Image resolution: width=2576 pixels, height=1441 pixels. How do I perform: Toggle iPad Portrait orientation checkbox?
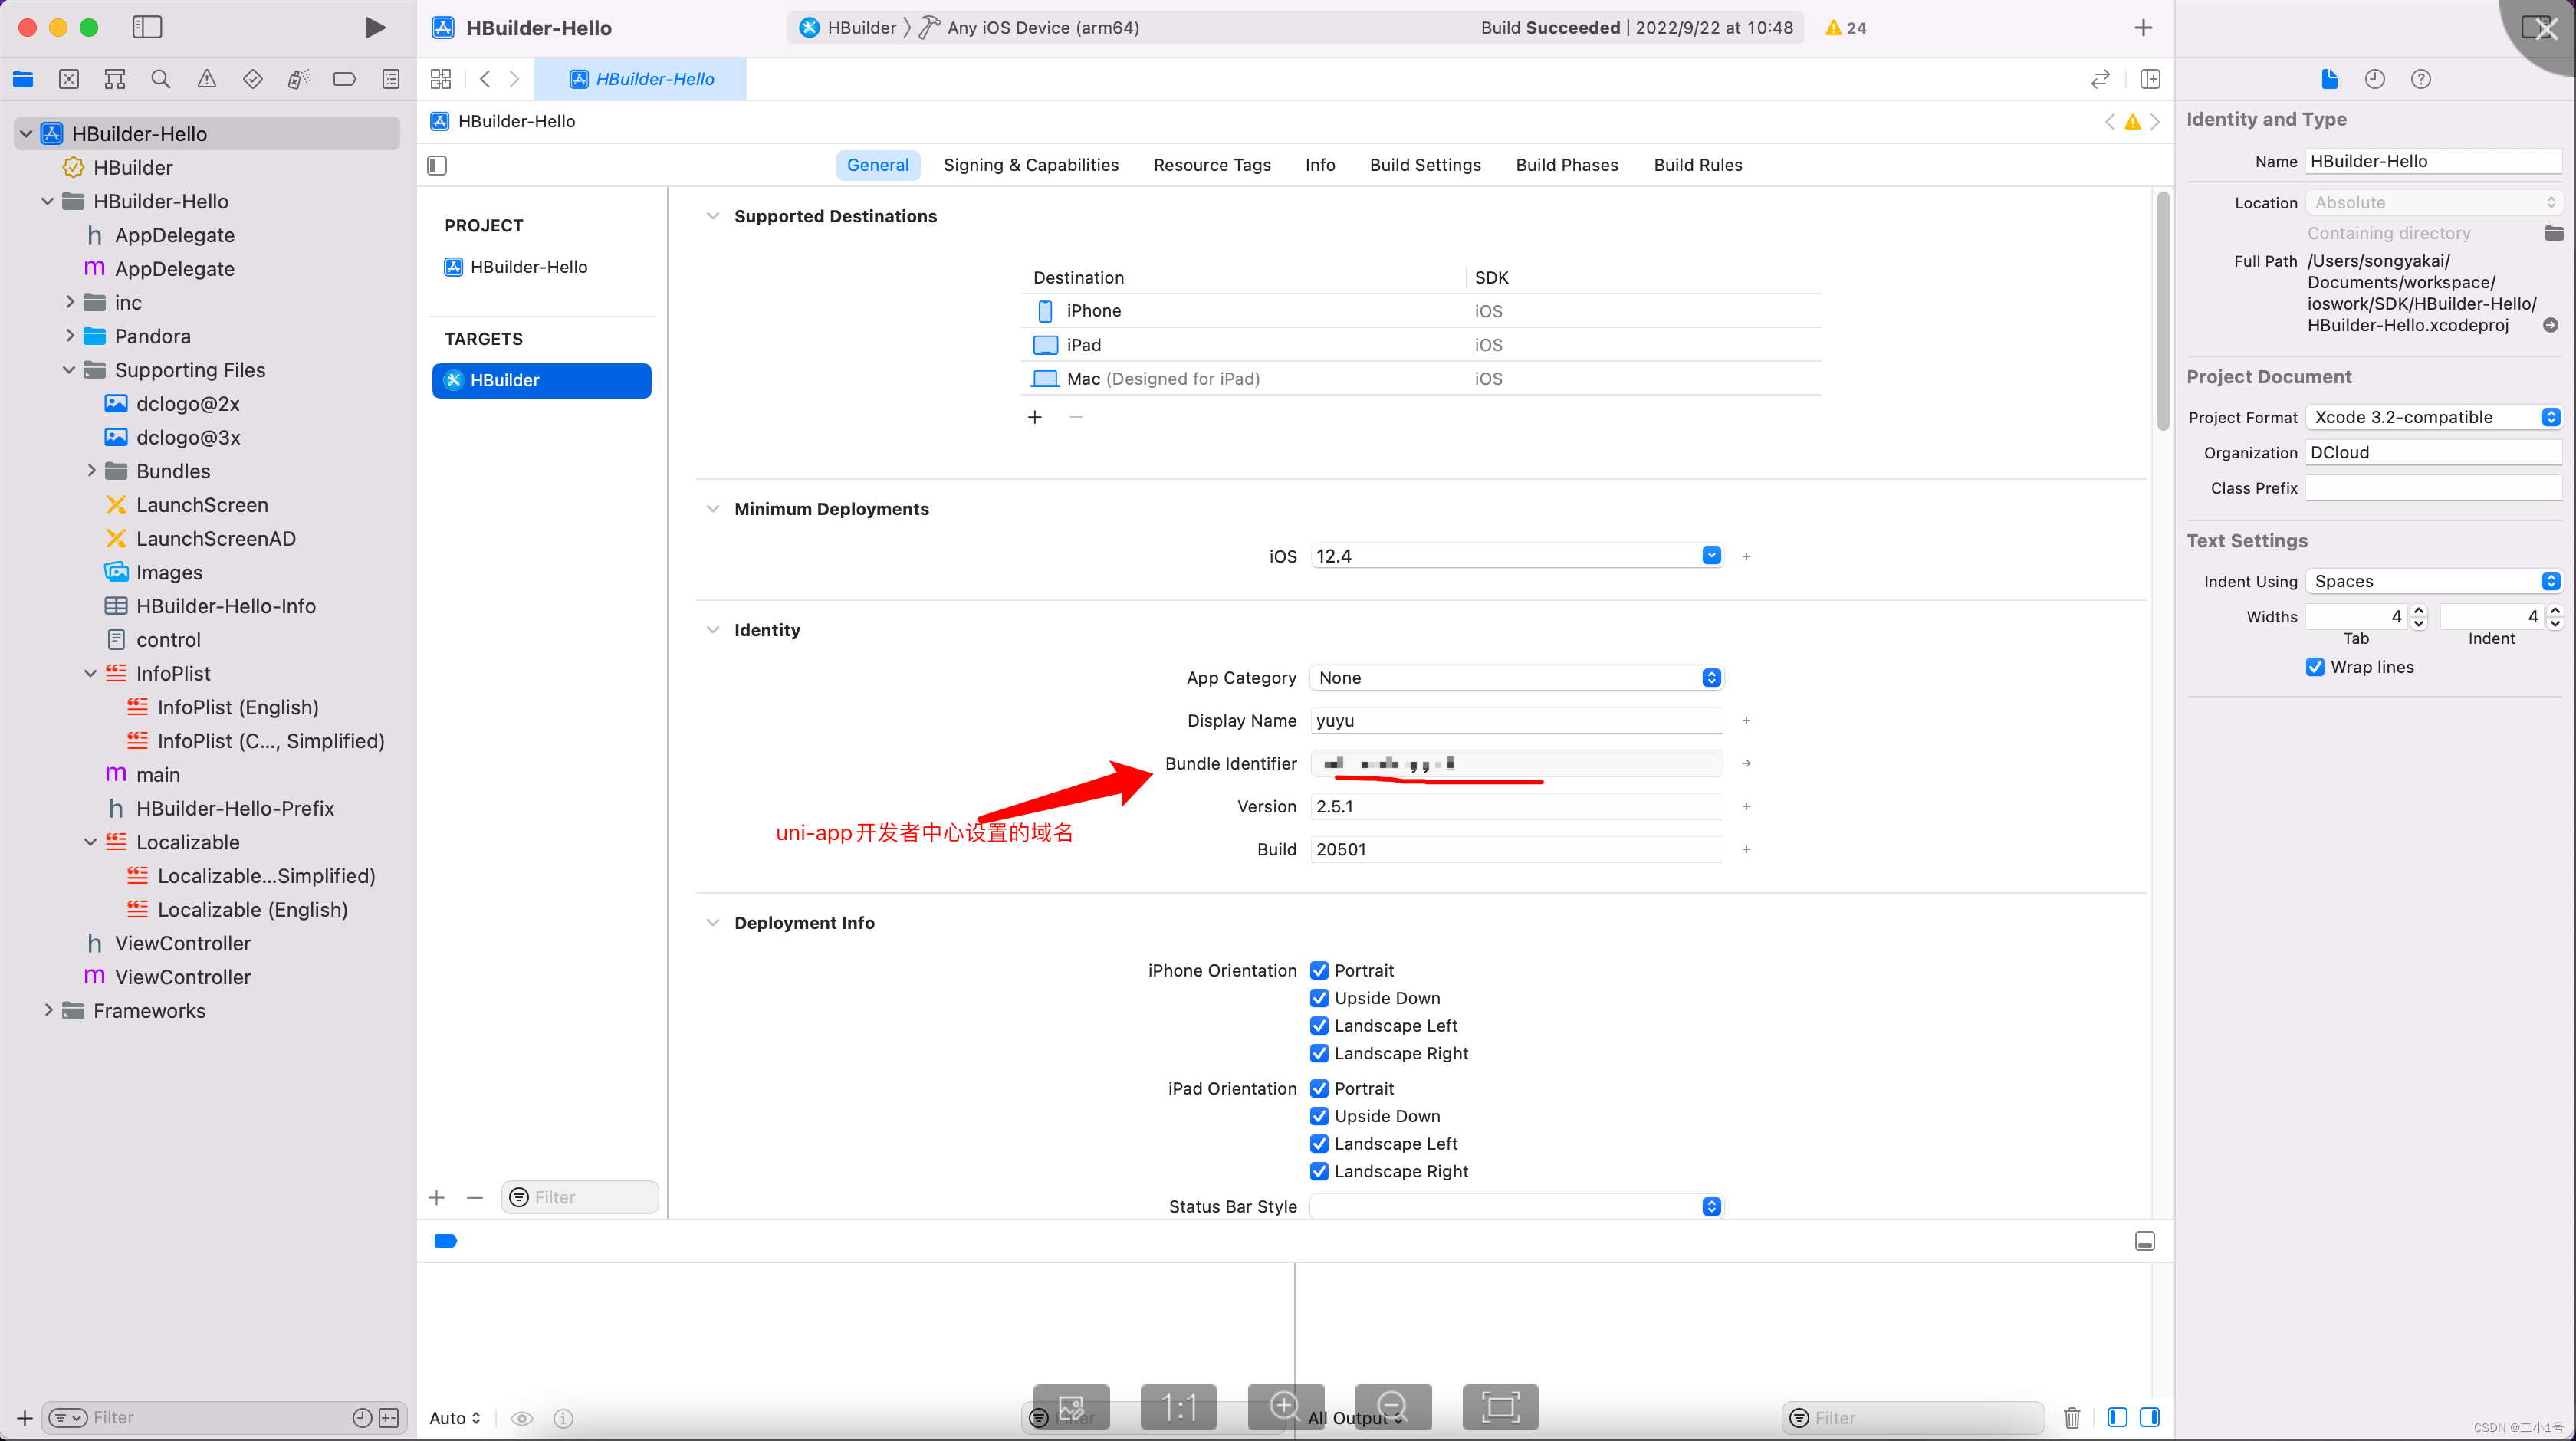[x=1319, y=1088]
